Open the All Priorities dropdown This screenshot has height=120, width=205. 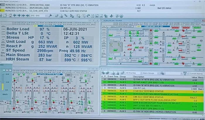click(x=133, y=73)
